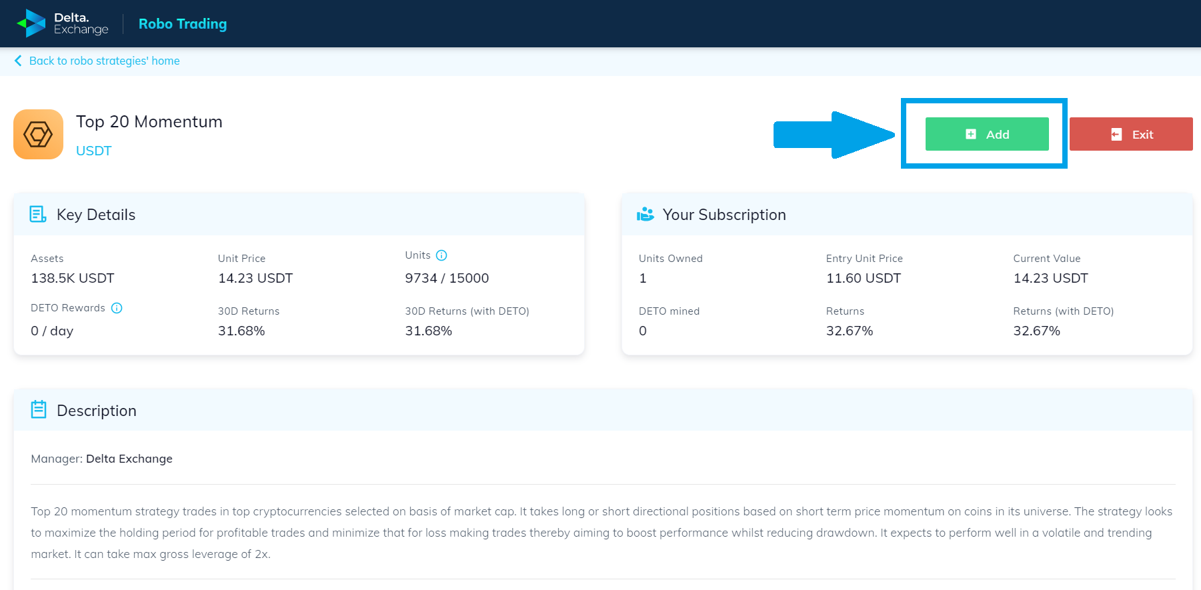Viewport: 1201px width, 590px height.
Task: Click the Key Details document icon
Action: click(38, 214)
